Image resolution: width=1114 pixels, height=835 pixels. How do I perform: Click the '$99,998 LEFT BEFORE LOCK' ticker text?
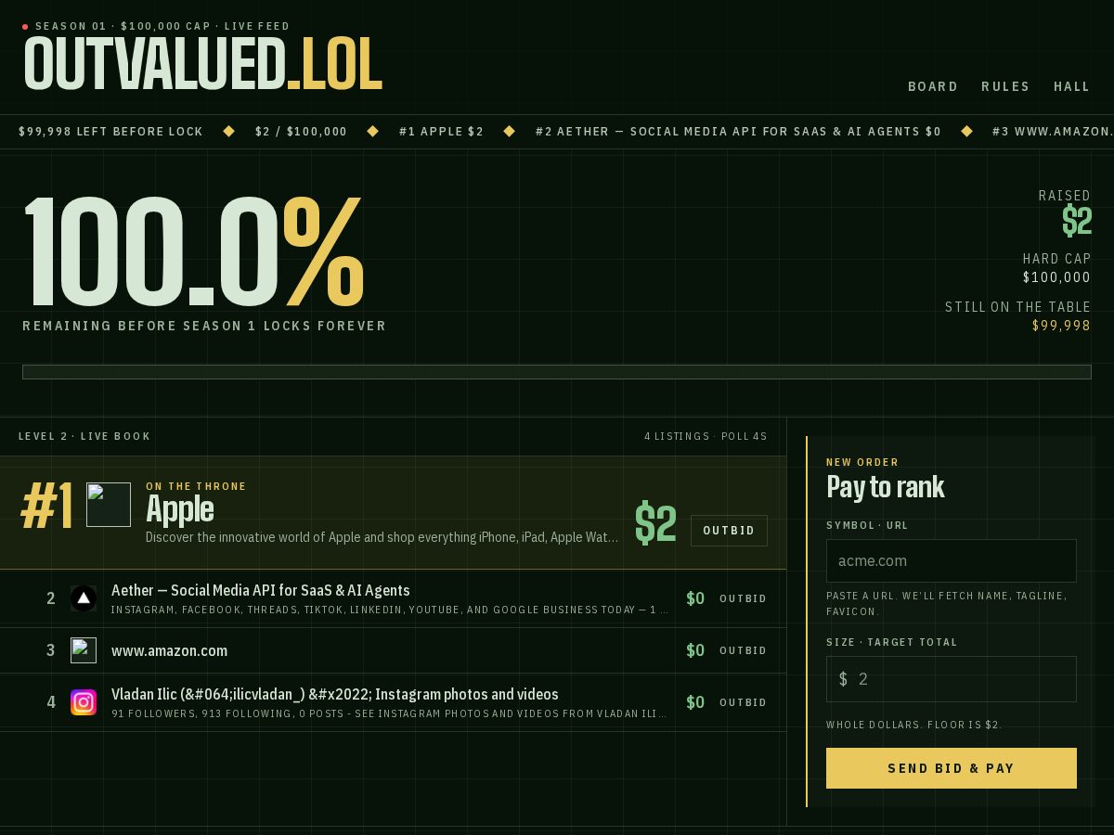110,132
